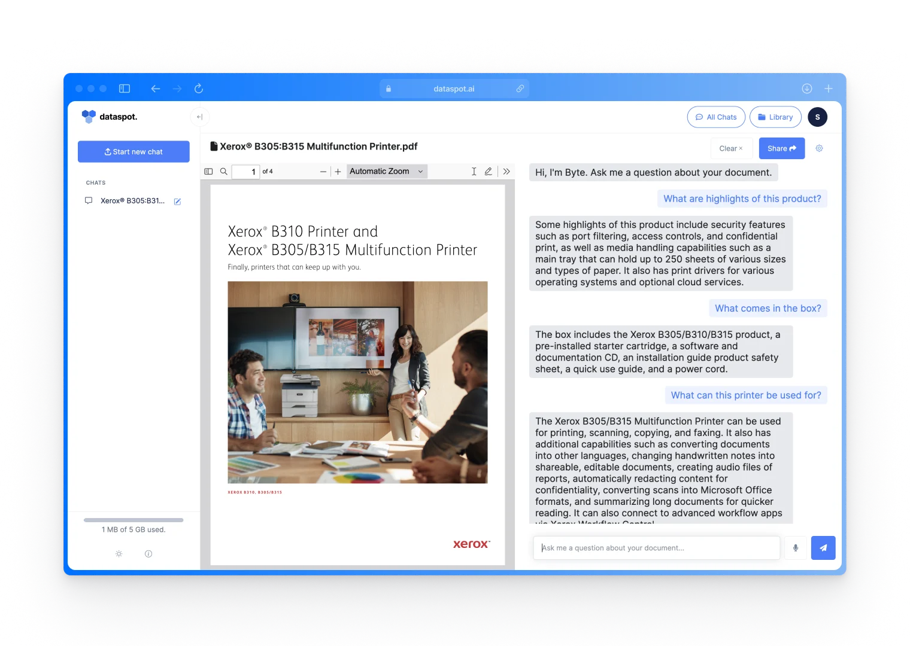Click the dataspot.ai address bar
Image resolution: width=910 pixels, height=646 pixels.
pos(454,89)
